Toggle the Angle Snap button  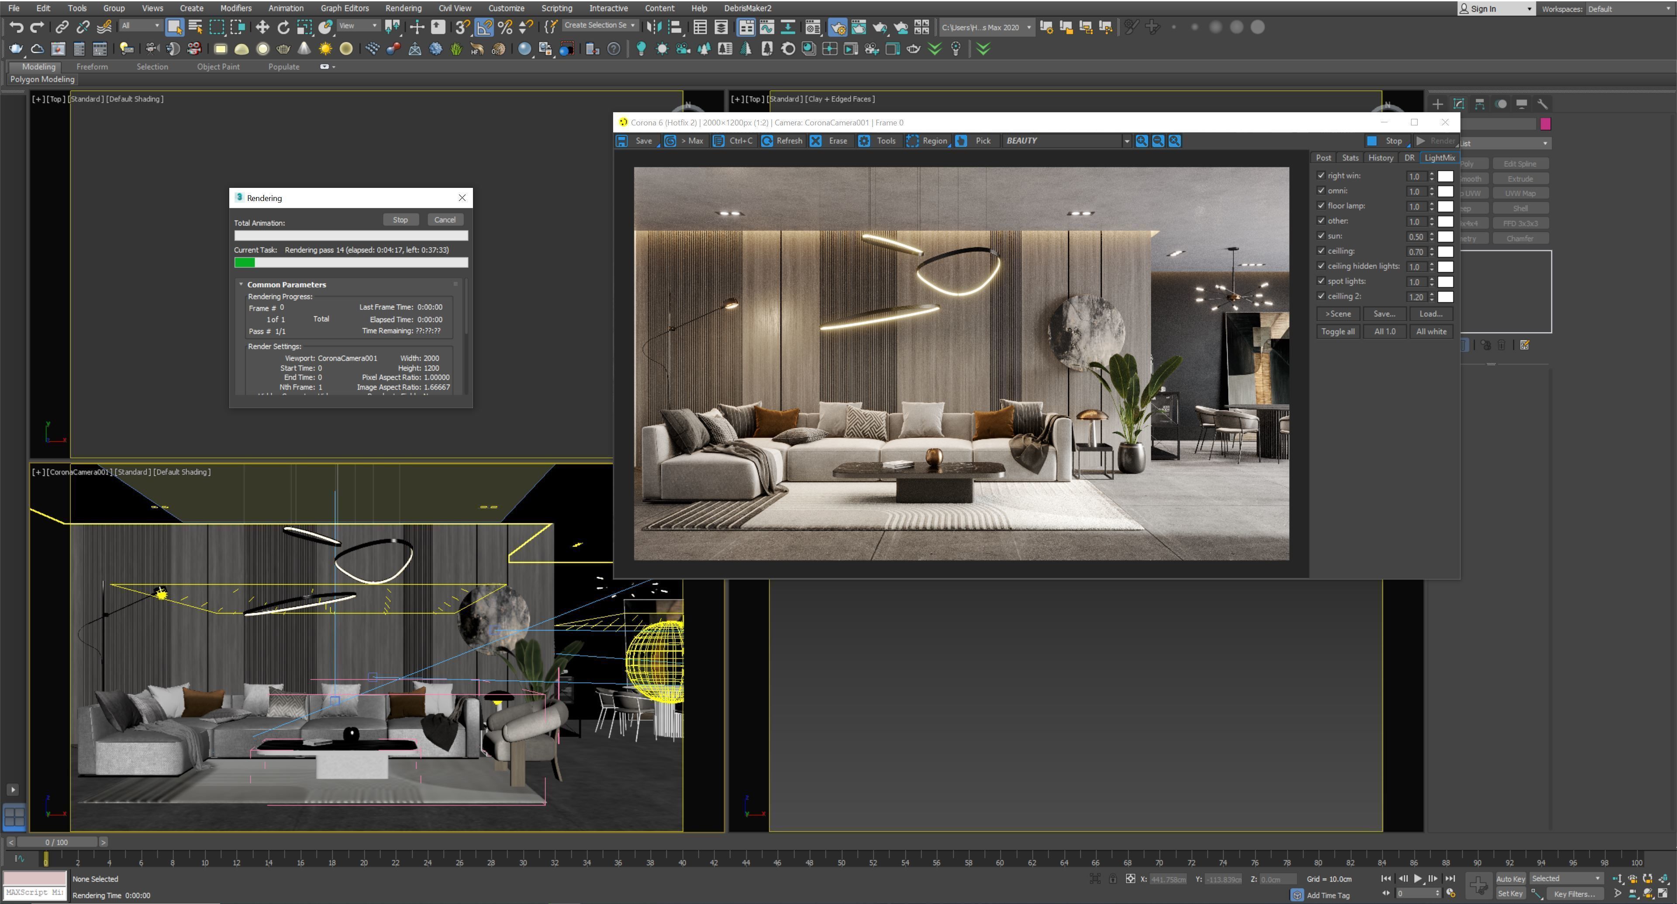point(484,27)
